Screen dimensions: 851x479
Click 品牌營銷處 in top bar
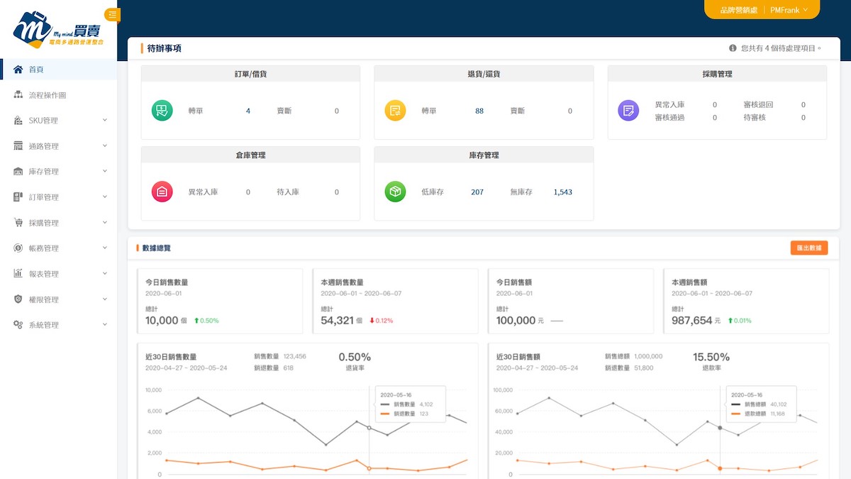coord(739,10)
